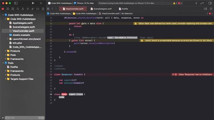Open the Issue navigator warning icon
Image resolution: width=214 pixels, height=120 pixels.
tap(23, 9)
